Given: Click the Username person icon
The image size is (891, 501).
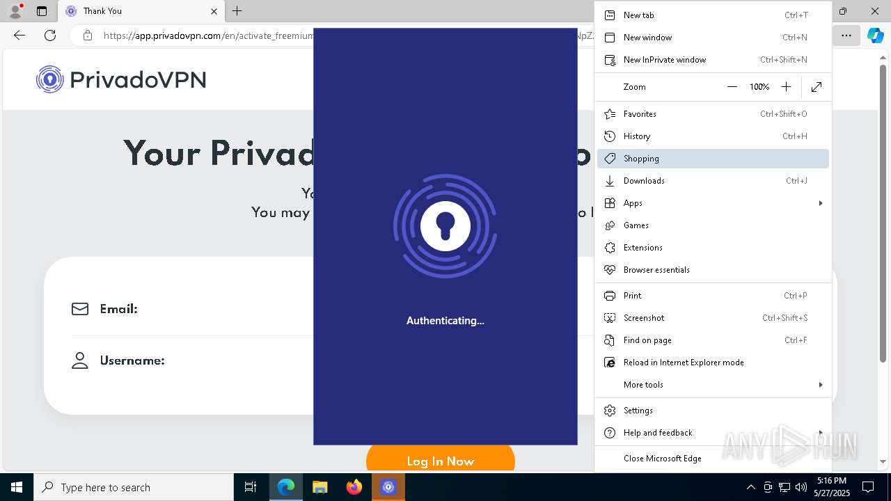Looking at the screenshot, I should [x=80, y=360].
